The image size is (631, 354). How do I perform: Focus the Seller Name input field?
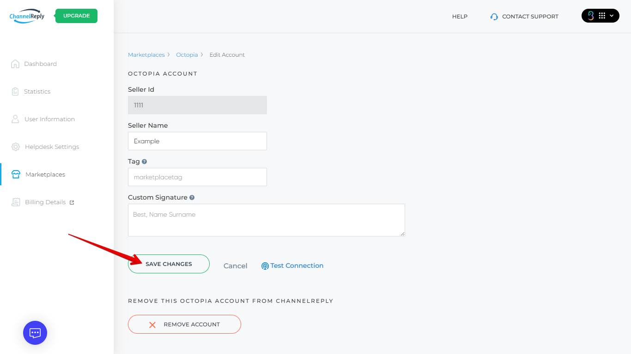click(197, 141)
